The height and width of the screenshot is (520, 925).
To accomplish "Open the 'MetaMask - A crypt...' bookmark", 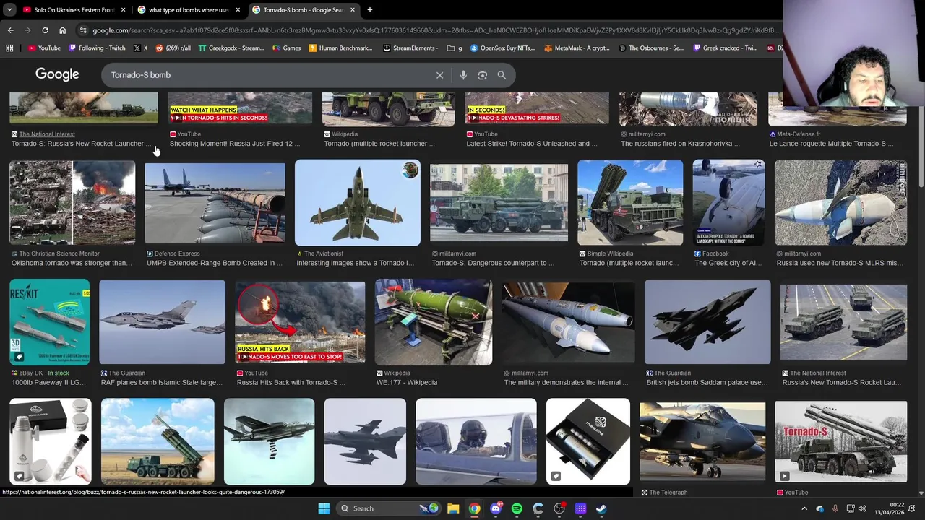I will tap(577, 48).
